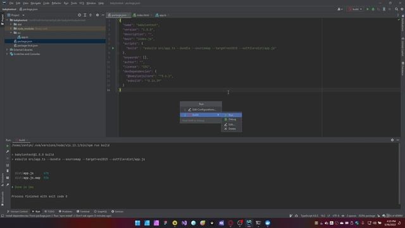Hide the Run panel with minus icon
The image size is (405, 228).
(398, 140)
